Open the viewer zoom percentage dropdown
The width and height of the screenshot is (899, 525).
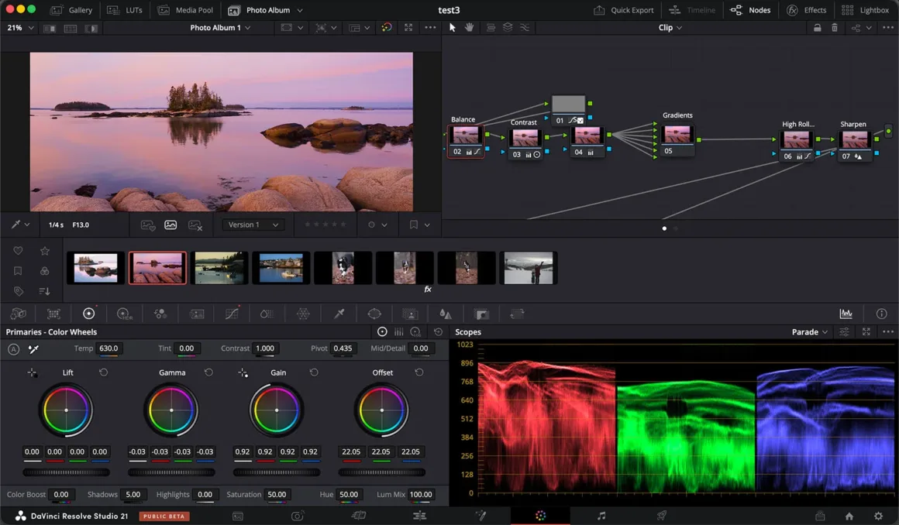click(19, 27)
